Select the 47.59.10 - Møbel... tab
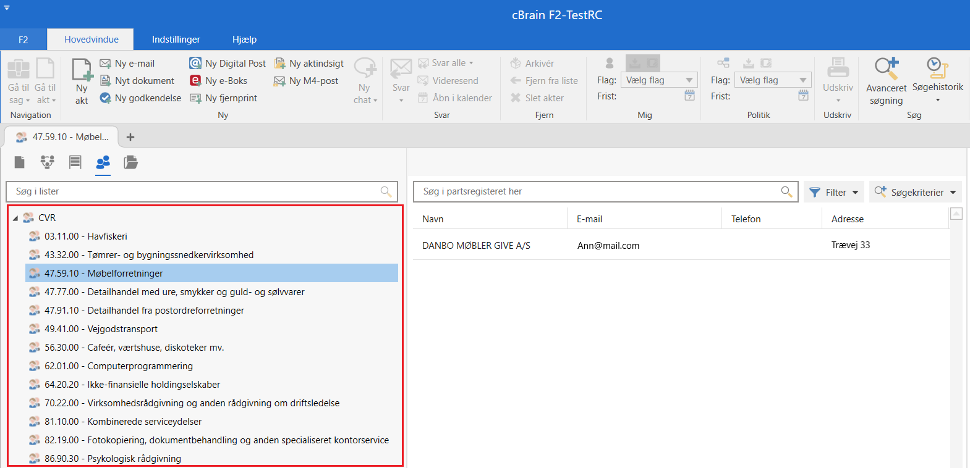The width and height of the screenshot is (970, 468). [62, 137]
